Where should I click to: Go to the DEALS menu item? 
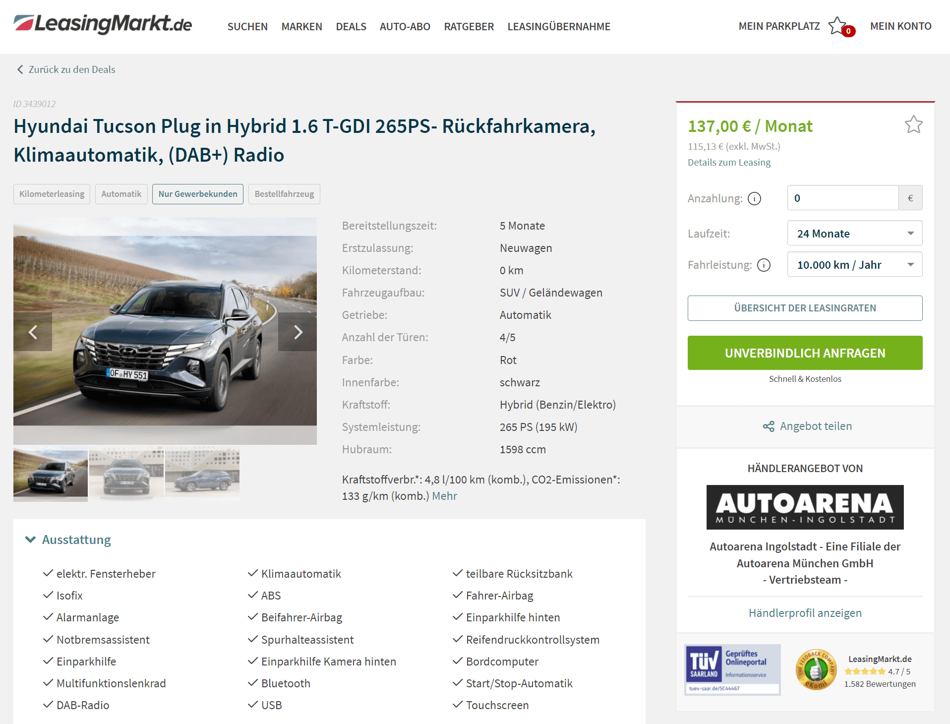pyautogui.click(x=351, y=26)
